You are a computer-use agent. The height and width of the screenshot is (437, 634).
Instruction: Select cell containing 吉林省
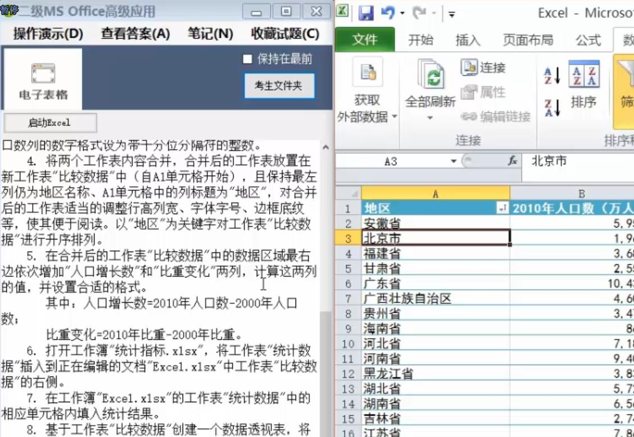[436, 418]
